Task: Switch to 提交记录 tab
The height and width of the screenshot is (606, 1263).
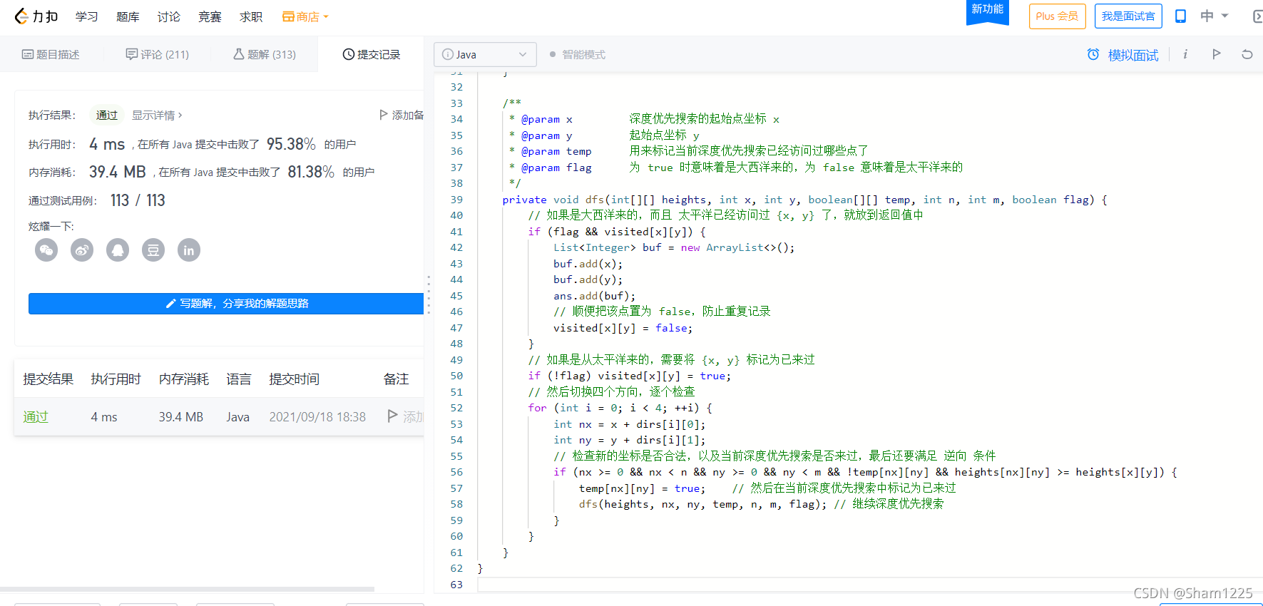Action: pos(371,54)
